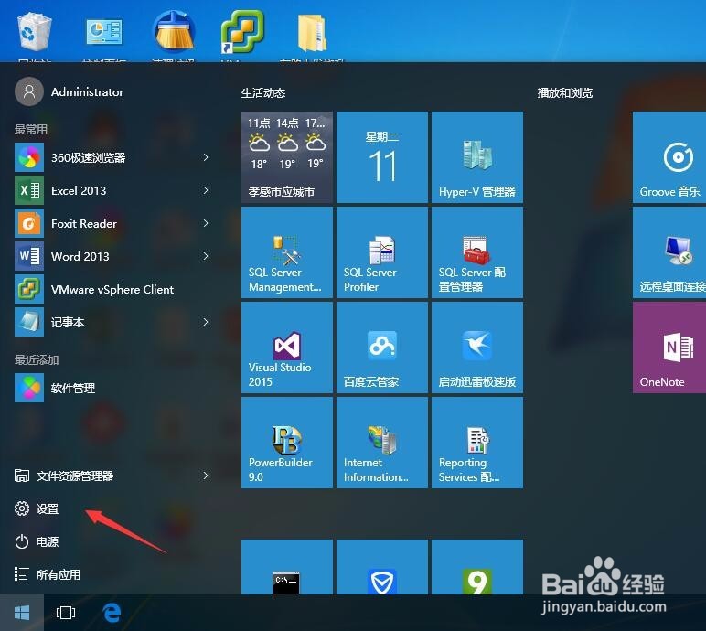Expand Word 2013 jump list arrow
706x631 pixels.
(x=206, y=256)
